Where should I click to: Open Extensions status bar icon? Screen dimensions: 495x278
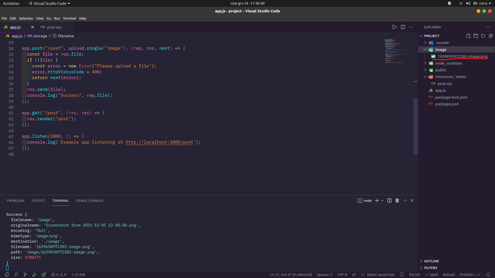(44, 275)
